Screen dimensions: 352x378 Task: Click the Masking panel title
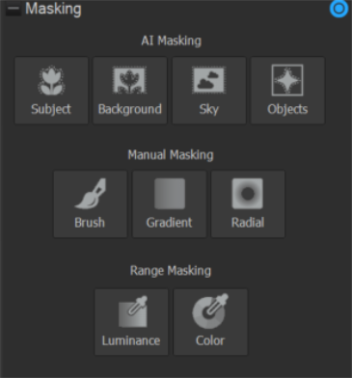point(53,9)
